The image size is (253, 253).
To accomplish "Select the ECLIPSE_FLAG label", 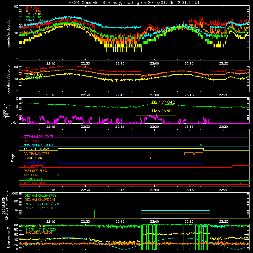I will tap(34, 162).
